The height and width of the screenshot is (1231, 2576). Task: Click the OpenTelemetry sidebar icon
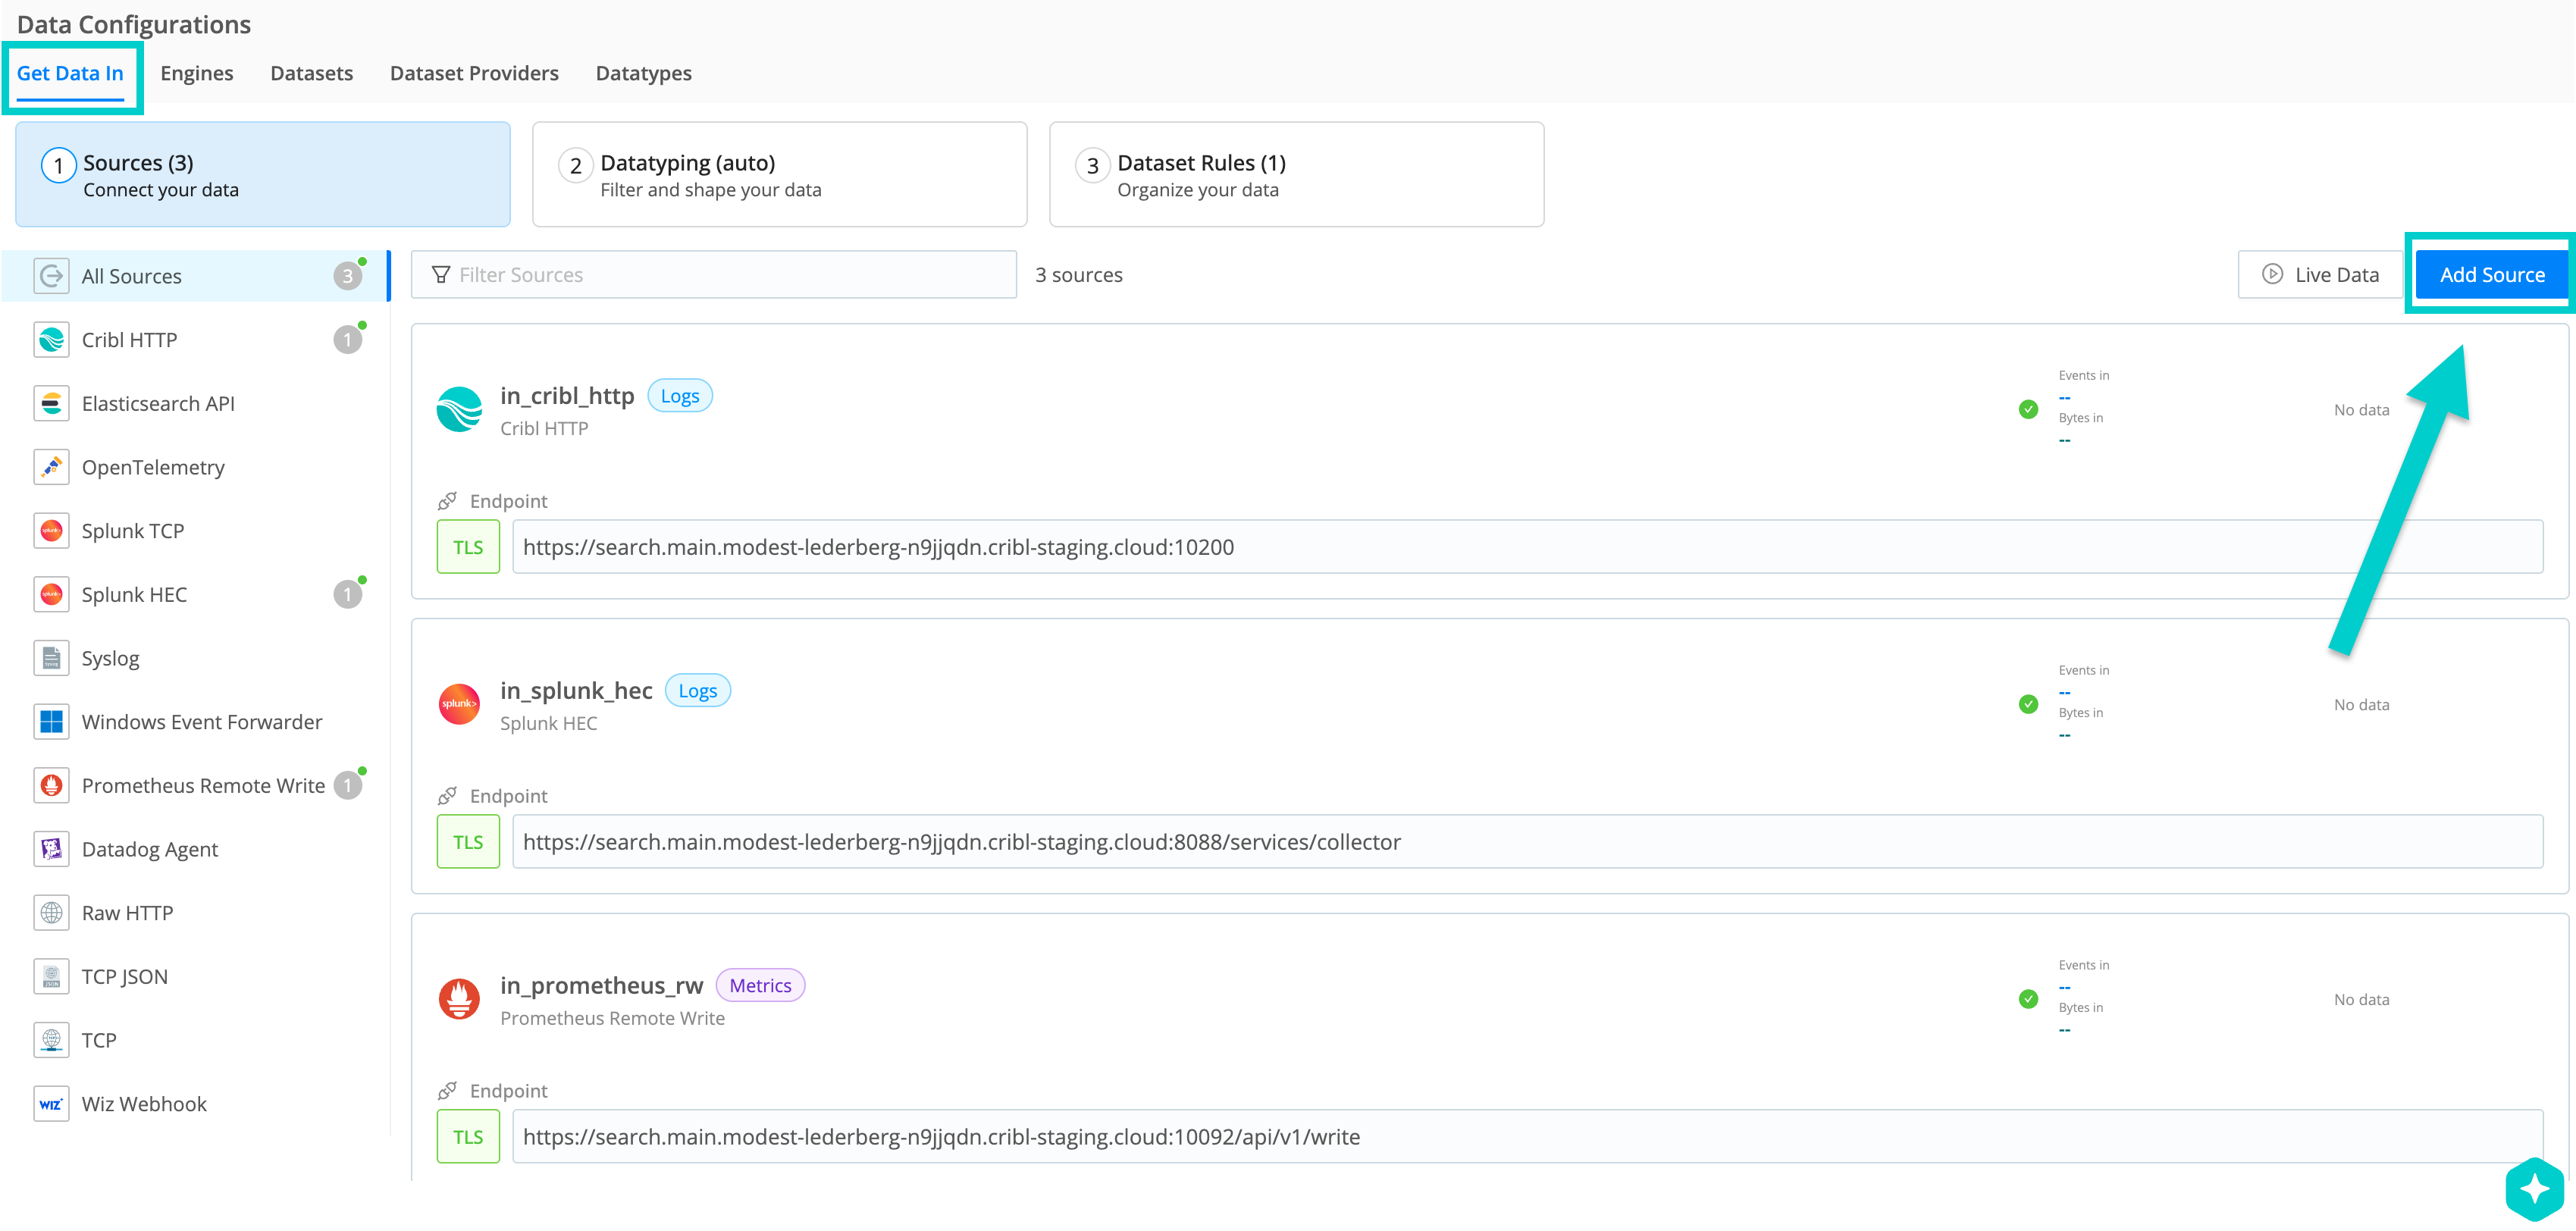click(x=51, y=467)
